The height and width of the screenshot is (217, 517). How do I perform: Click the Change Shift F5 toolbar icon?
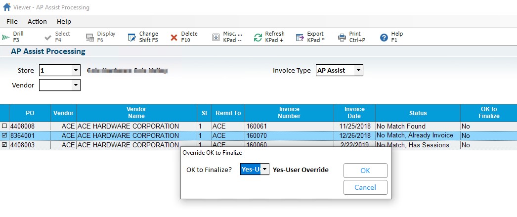(x=132, y=37)
